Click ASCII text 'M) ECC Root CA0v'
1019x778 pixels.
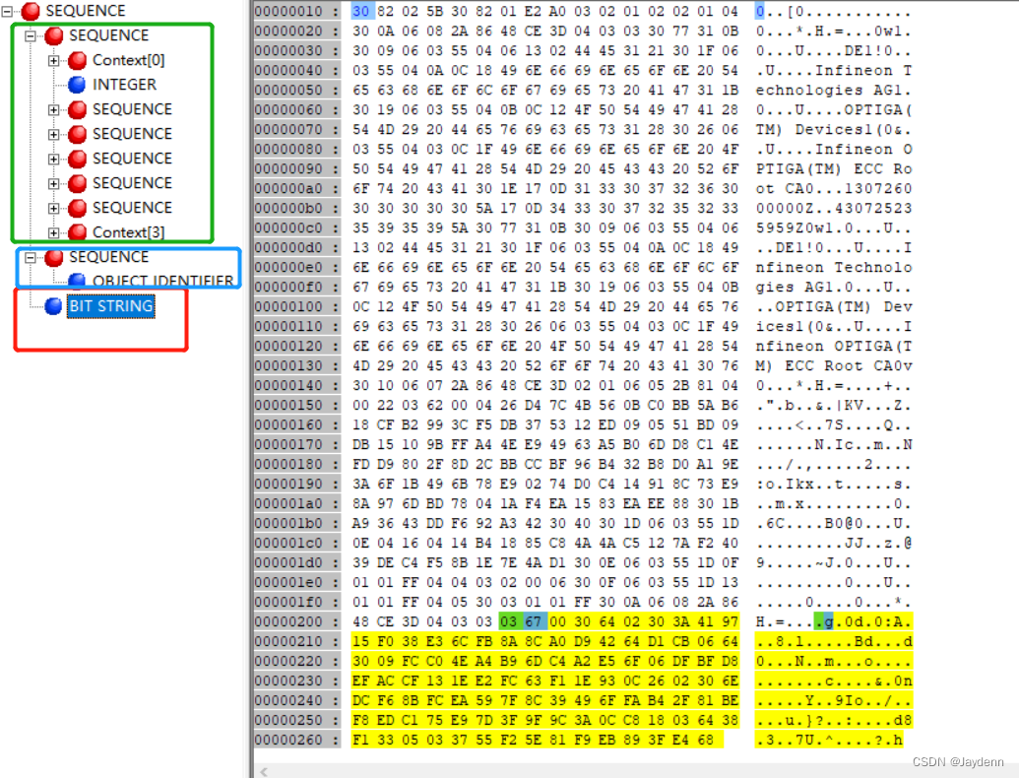click(834, 366)
